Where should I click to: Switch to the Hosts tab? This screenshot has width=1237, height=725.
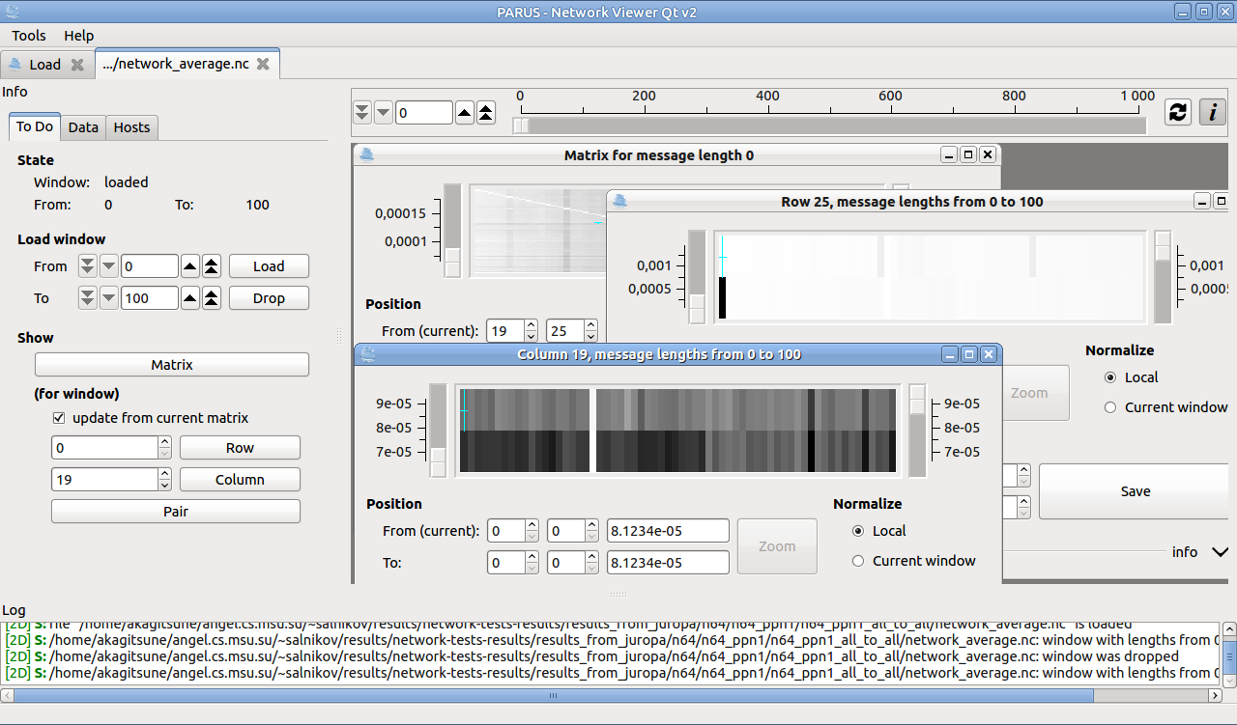click(x=131, y=127)
